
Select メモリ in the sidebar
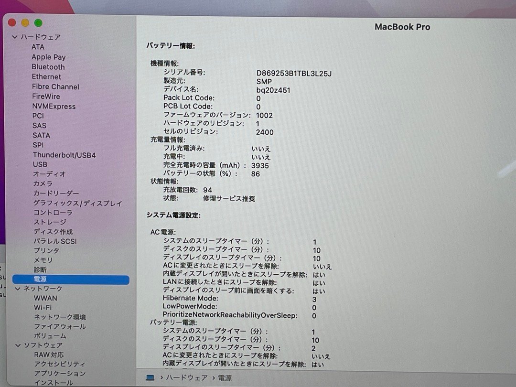pos(43,260)
